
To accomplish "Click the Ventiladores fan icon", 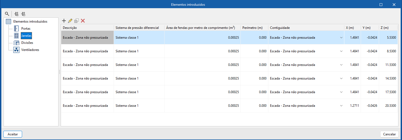I will 16,50.
